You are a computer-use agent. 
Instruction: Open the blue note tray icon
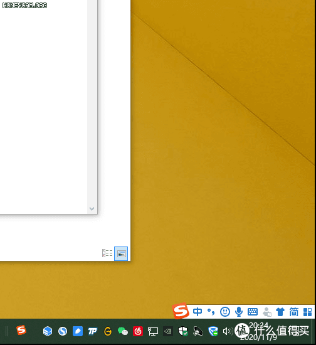click(x=78, y=331)
